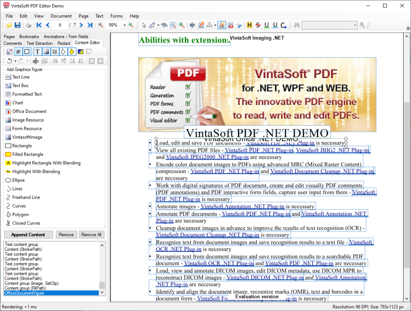Go to the next page arrow
The image size is (411, 311).
tap(81, 25)
